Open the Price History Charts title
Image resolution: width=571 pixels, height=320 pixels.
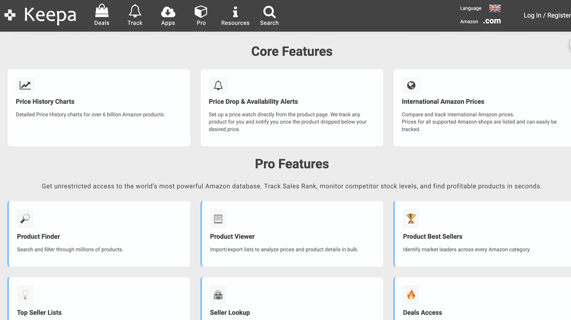point(45,101)
